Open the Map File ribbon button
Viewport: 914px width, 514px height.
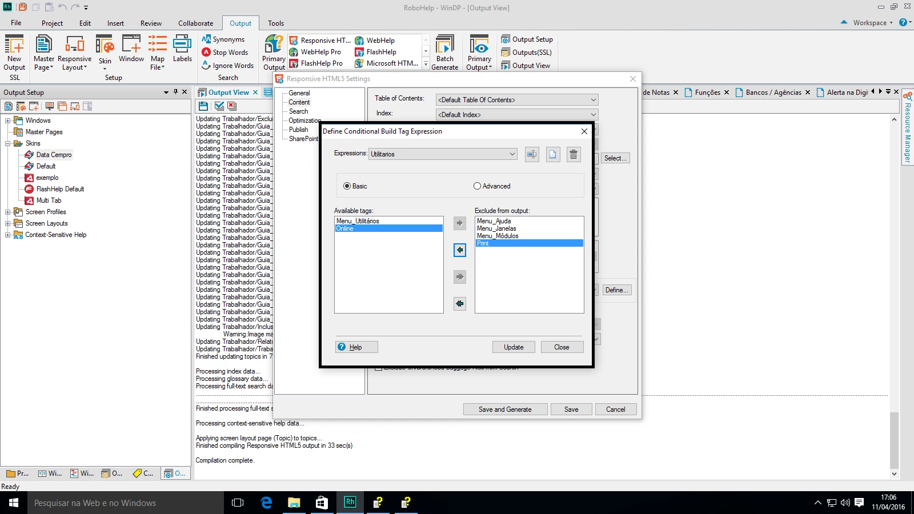tap(158, 53)
